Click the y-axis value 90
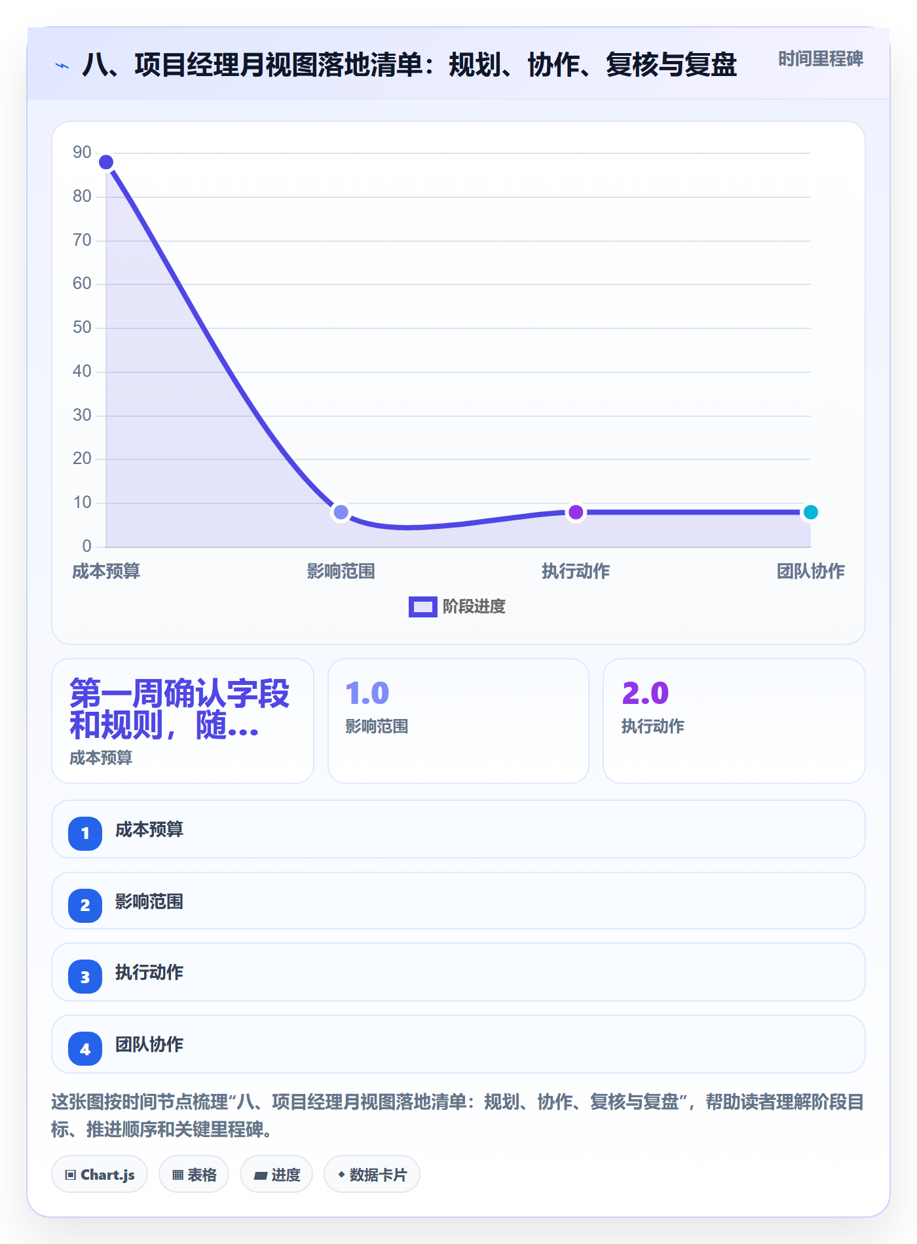The width and height of the screenshot is (917, 1244). (82, 153)
